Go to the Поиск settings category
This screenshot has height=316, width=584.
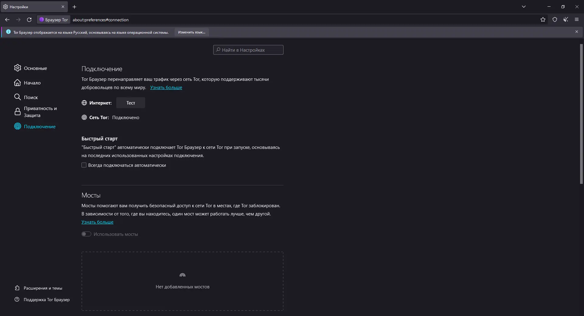31,98
